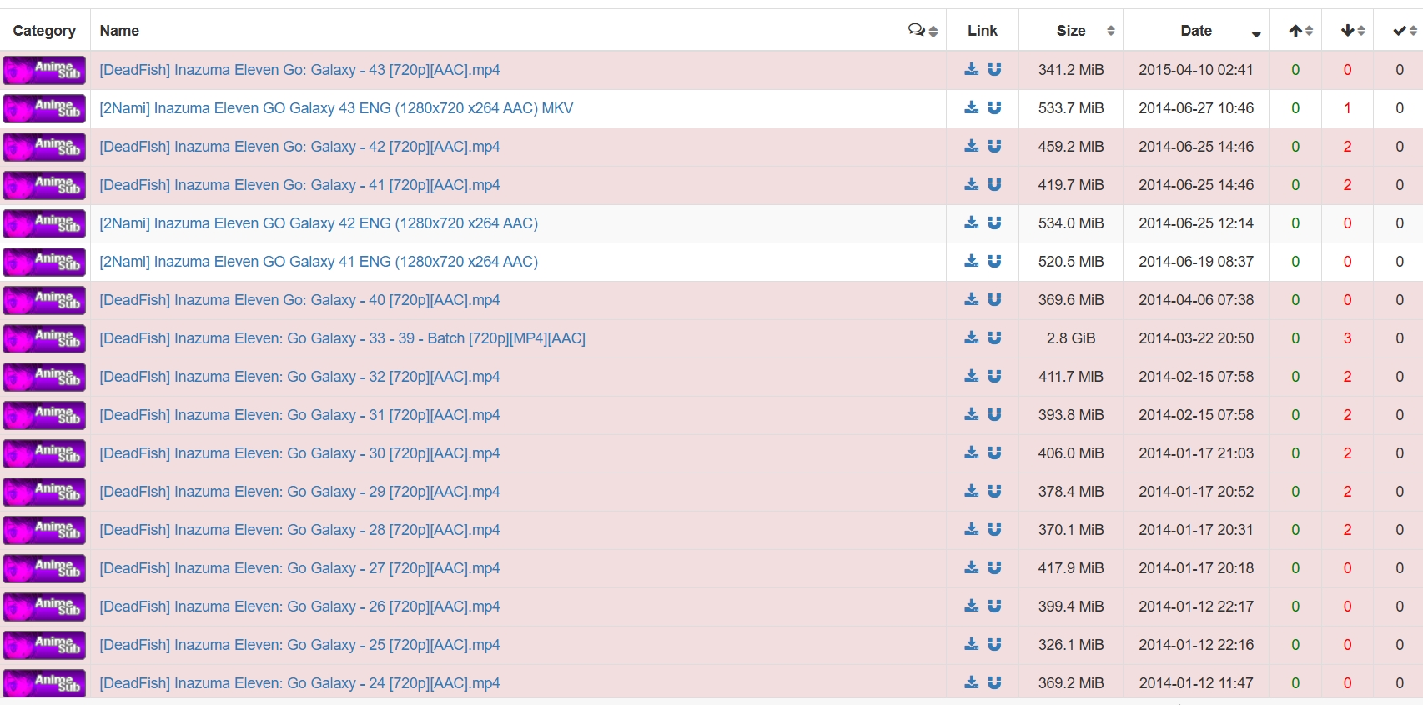Screen dimensions: 1423x705
Task: Open magnet link for Go Galaxy 25
Action: tap(994, 644)
